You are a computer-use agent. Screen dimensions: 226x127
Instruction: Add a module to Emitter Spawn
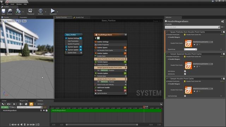[125, 48]
